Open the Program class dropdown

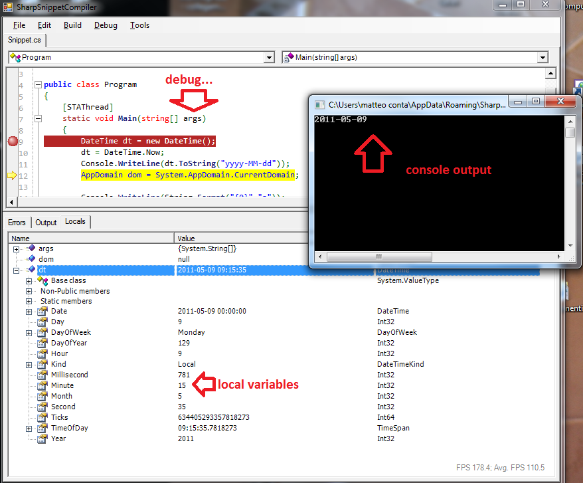[x=269, y=58]
